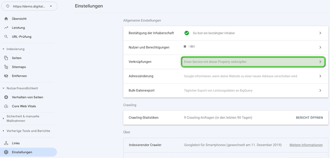The image size is (330, 158).
Task: Click the Weitere Informationen link
Action: tap(306, 145)
